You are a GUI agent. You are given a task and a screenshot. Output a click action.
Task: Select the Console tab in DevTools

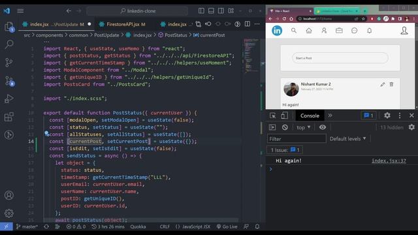310,116
